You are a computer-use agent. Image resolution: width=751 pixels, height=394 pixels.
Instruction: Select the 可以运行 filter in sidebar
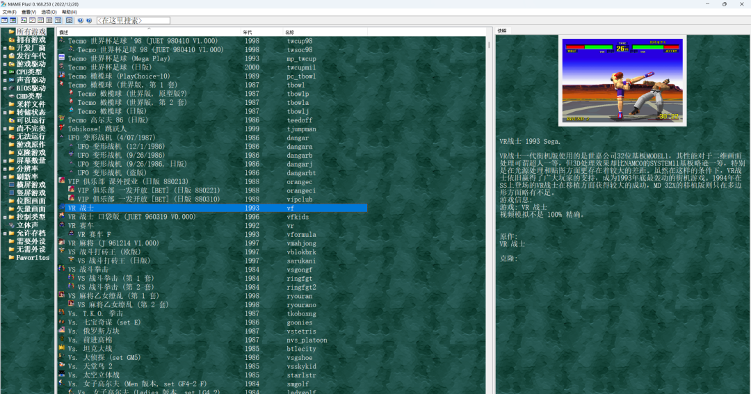(31, 120)
